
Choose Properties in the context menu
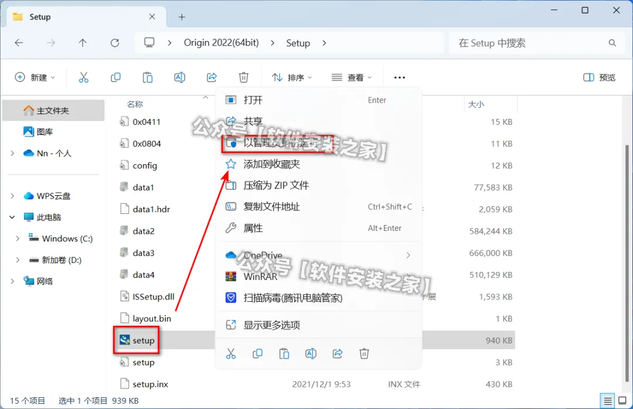coord(319,228)
